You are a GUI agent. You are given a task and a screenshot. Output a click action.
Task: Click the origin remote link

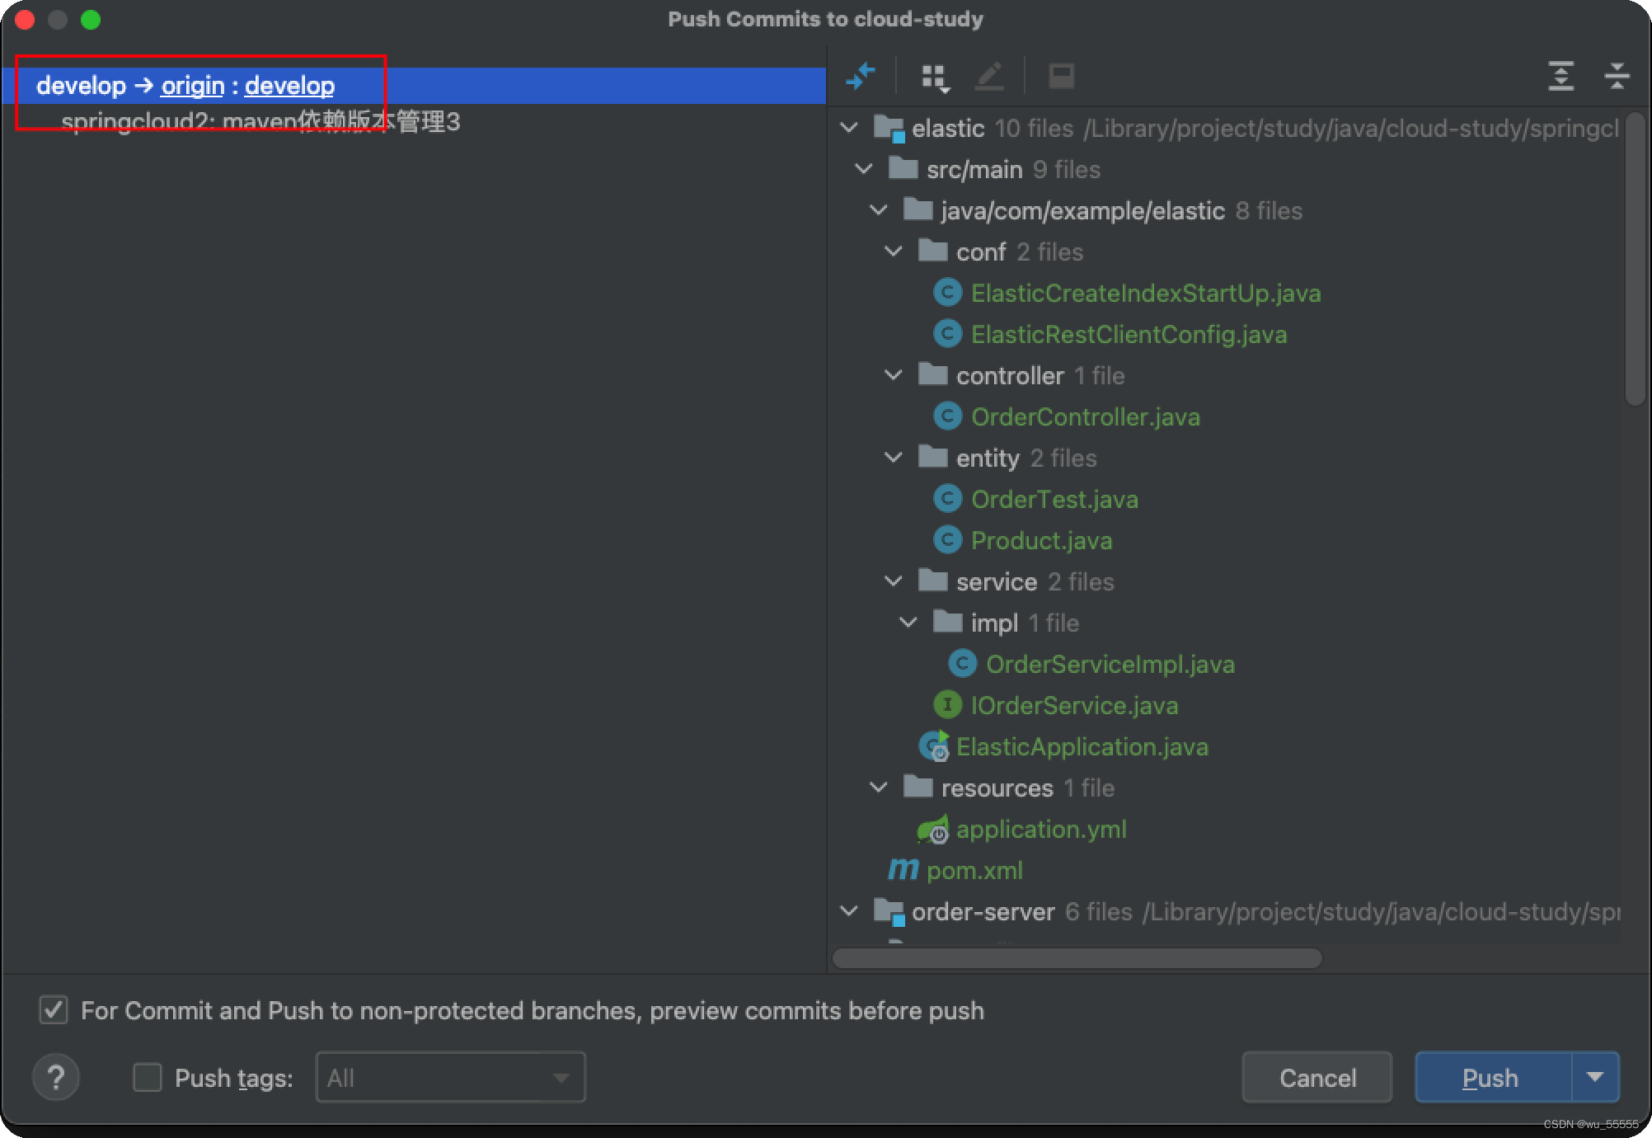pyautogui.click(x=192, y=86)
